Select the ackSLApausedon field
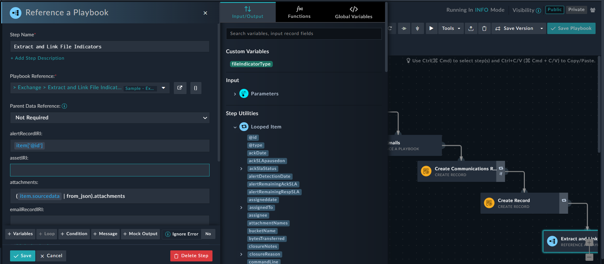604x264 pixels. [267, 161]
